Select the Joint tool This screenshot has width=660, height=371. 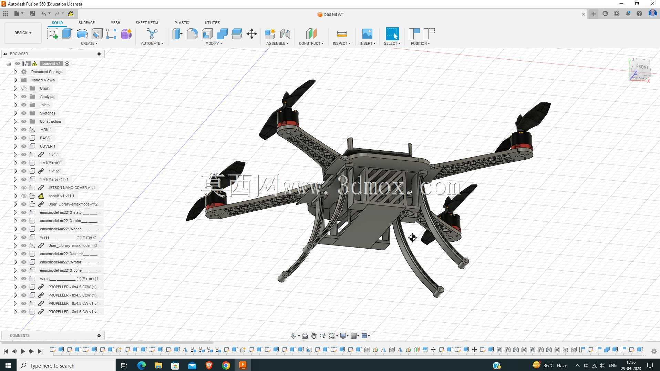coord(285,34)
